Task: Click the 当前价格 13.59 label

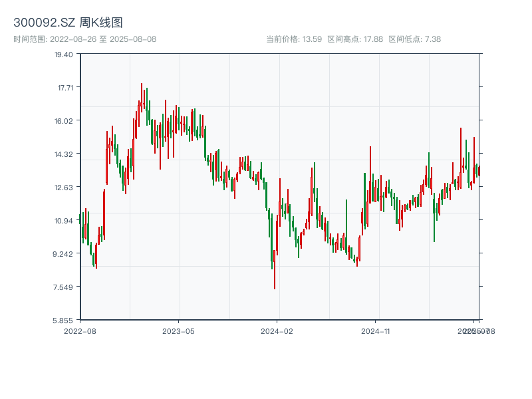Action: pos(294,39)
